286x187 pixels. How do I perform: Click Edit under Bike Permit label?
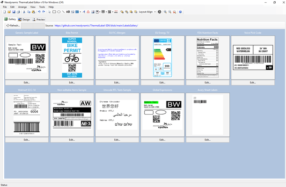(x=72, y=82)
